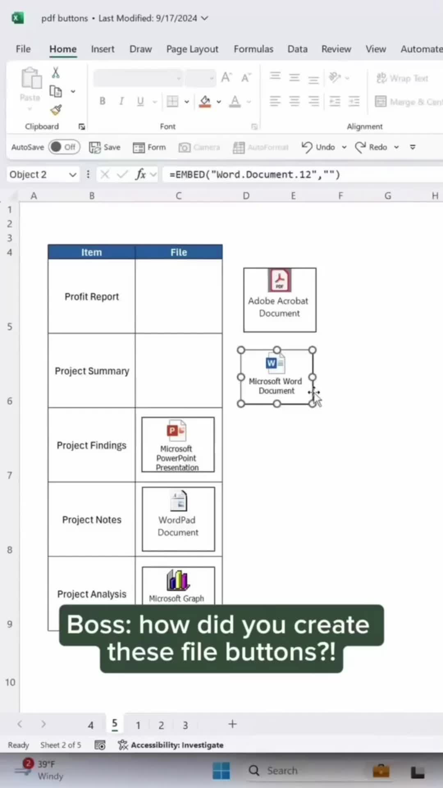
Task: Click Increase Indent icon
Action: point(354,101)
